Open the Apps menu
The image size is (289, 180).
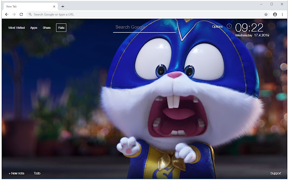tap(34, 28)
